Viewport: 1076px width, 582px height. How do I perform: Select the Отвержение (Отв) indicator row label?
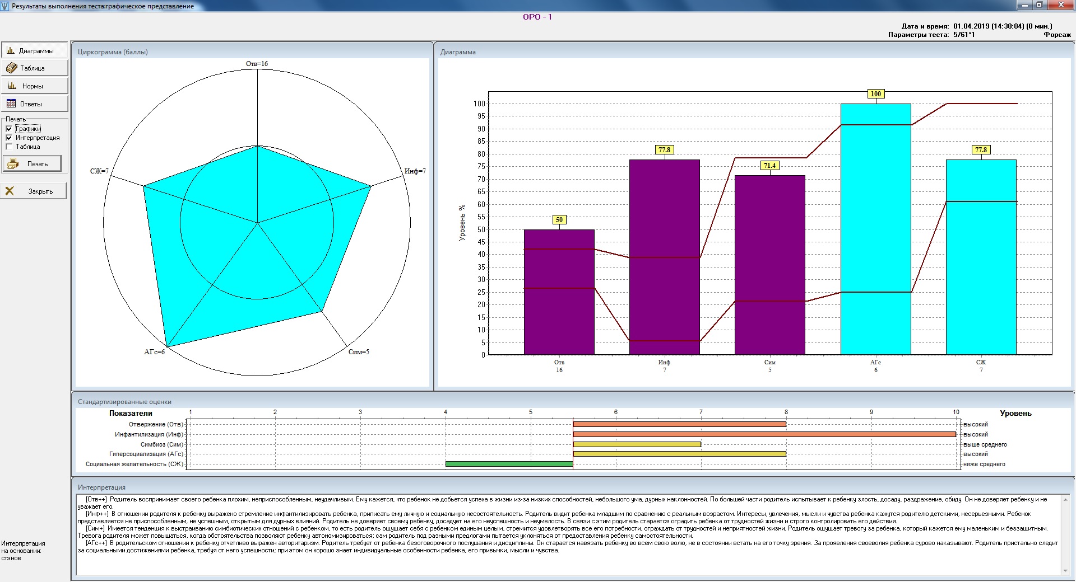(156, 424)
